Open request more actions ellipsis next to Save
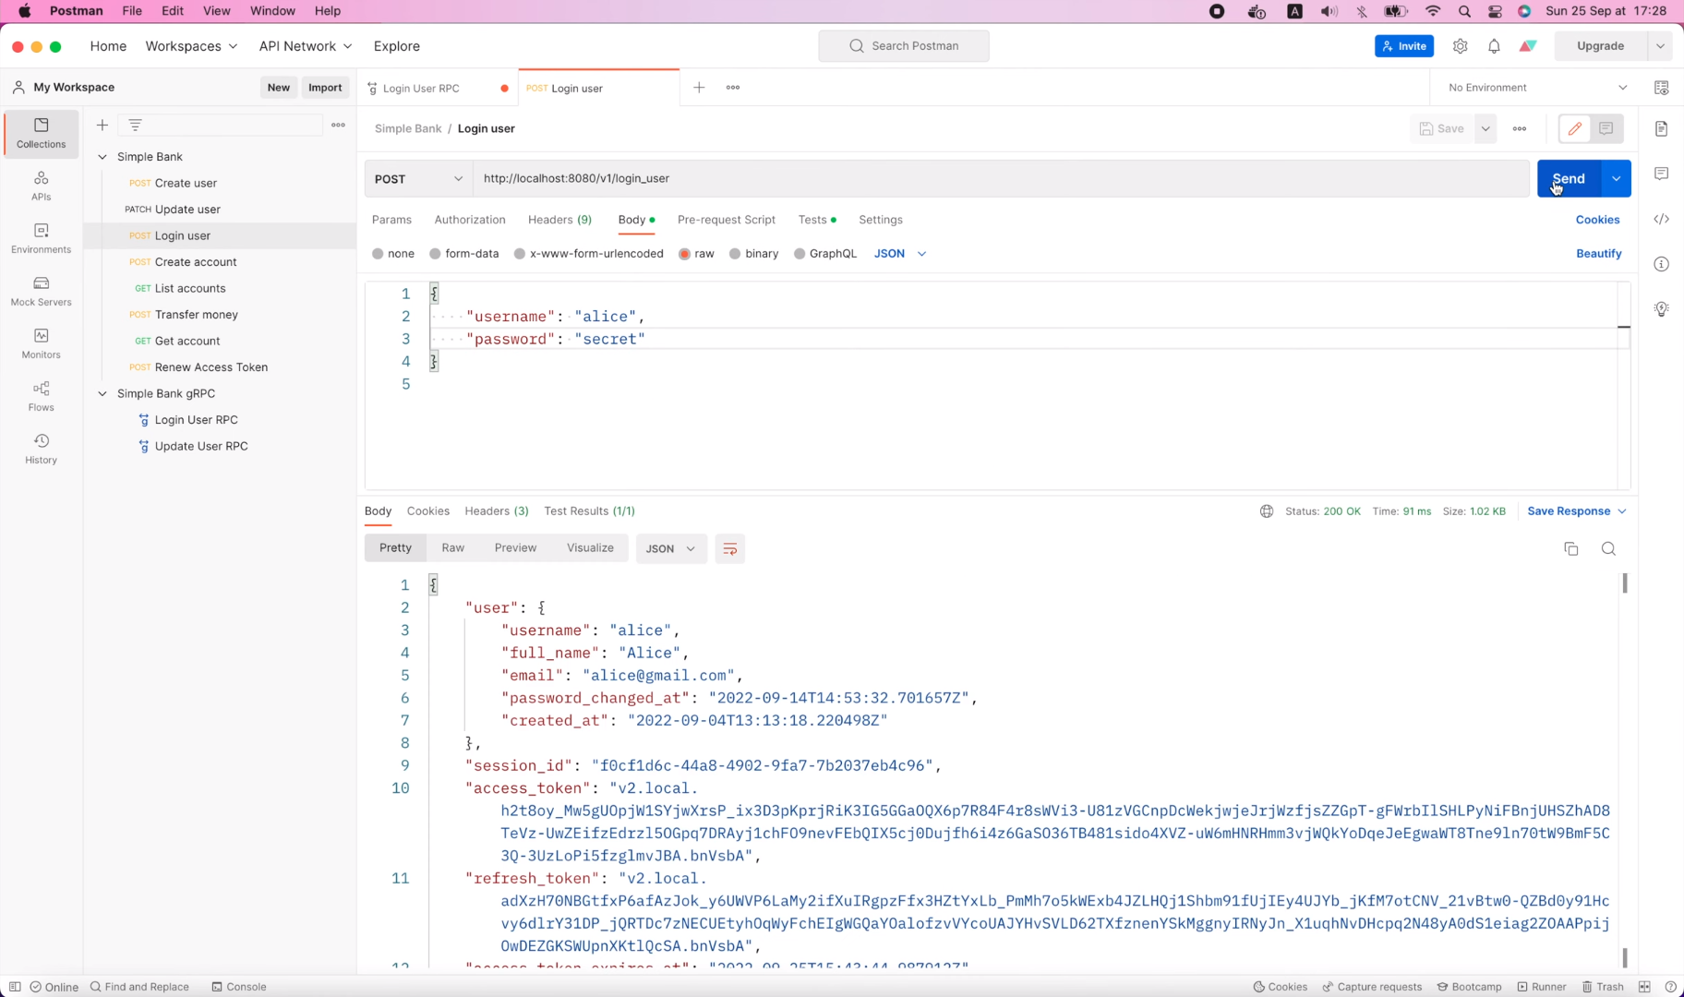Image resolution: width=1684 pixels, height=997 pixels. [x=1520, y=128]
